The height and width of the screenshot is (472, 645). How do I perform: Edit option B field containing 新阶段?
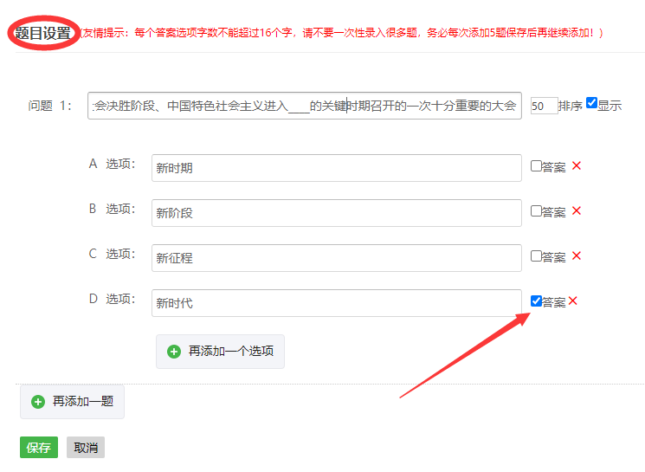[337, 213]
